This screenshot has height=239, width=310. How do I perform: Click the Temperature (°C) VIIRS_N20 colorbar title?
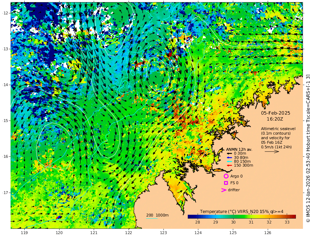click(x=242, y=212)
